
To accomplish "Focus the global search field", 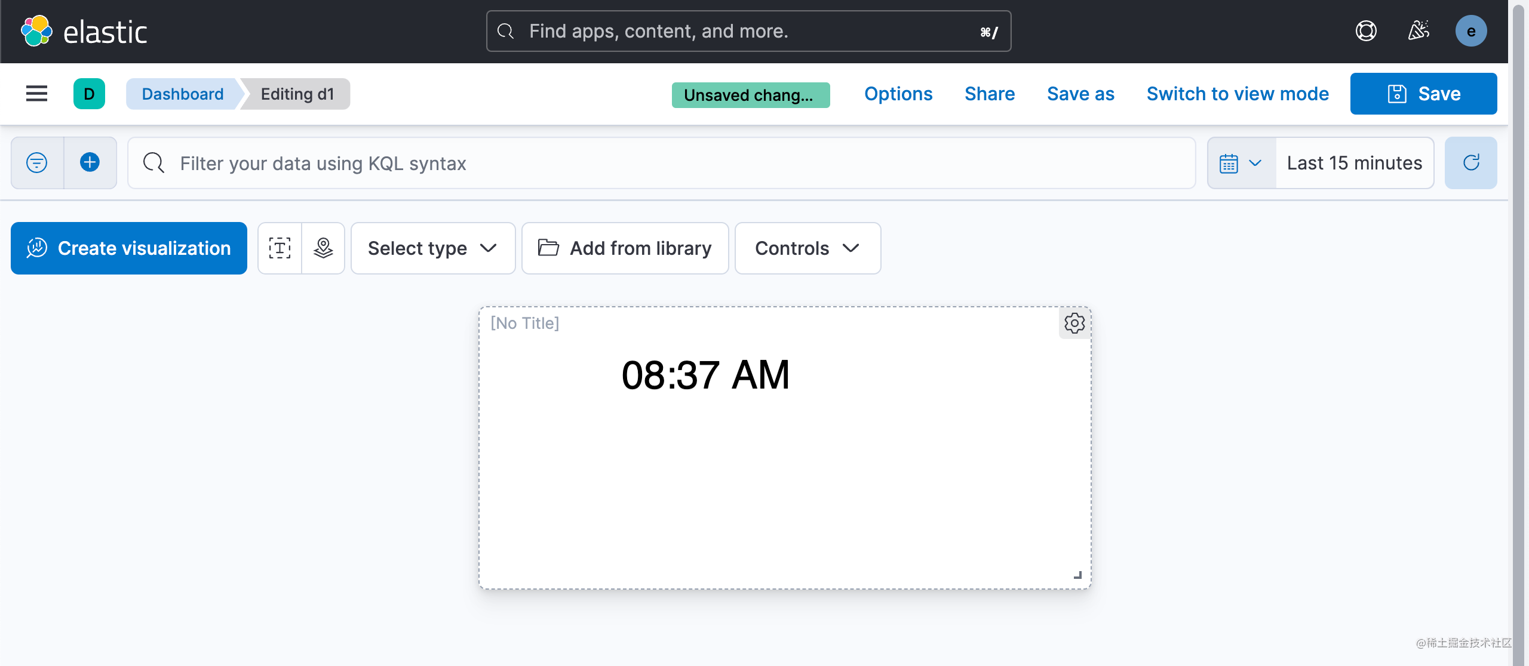I will pos(748,31).
